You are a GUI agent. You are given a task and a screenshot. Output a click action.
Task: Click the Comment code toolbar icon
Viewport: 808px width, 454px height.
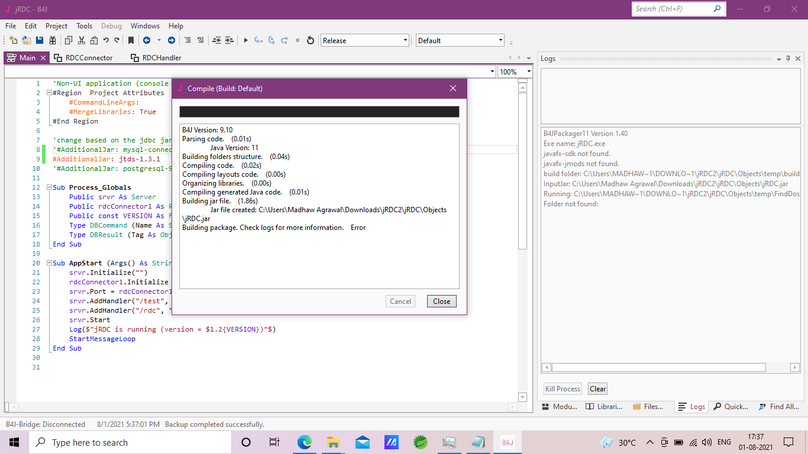pos(188,40)
